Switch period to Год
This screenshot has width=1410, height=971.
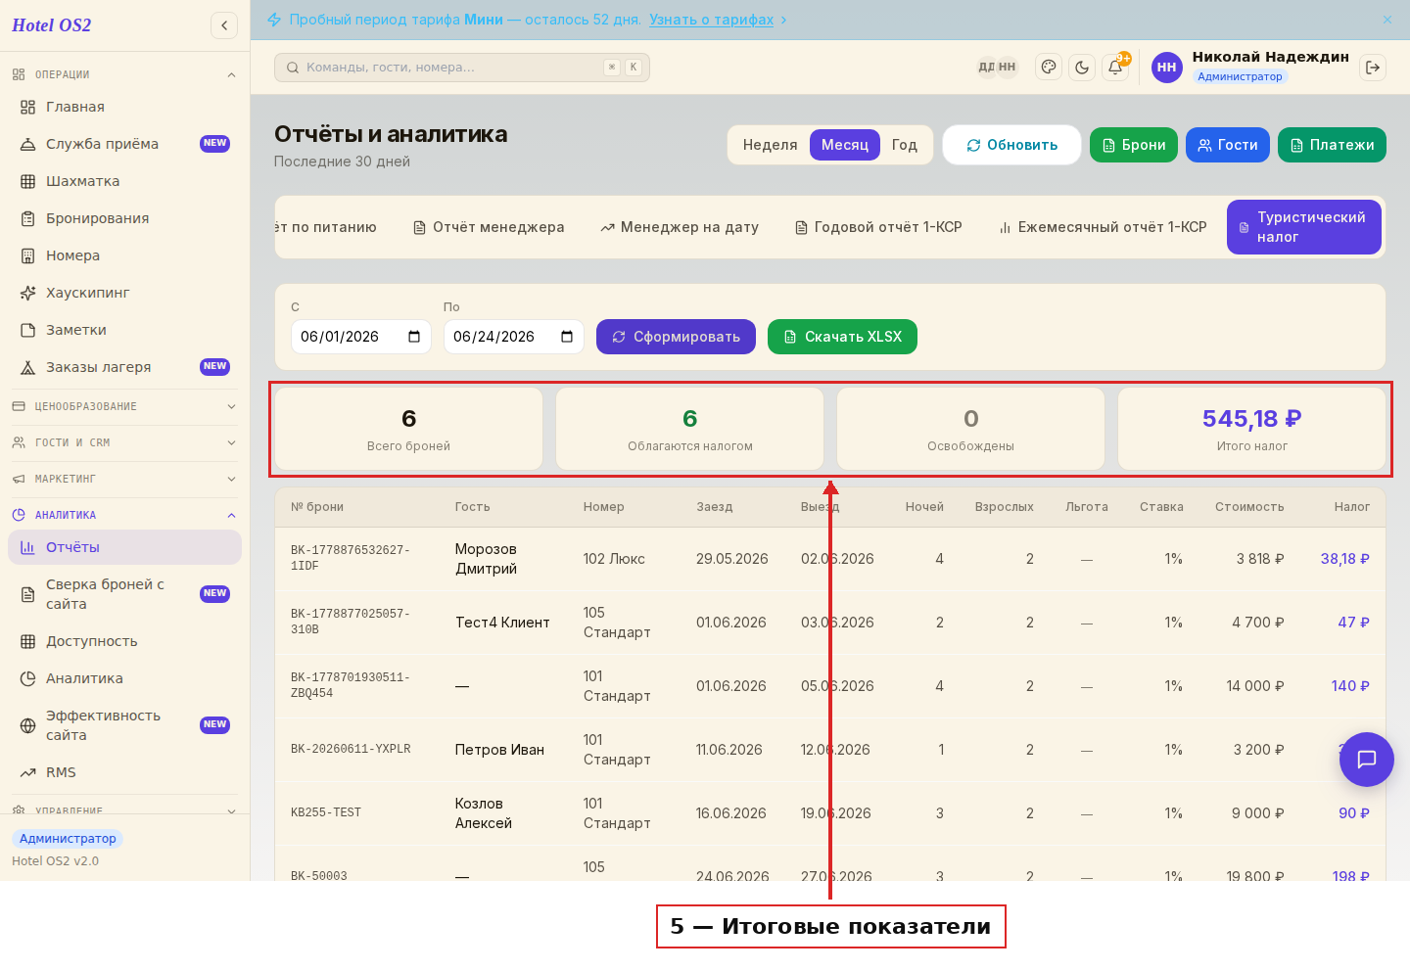(x=905, y=145)
